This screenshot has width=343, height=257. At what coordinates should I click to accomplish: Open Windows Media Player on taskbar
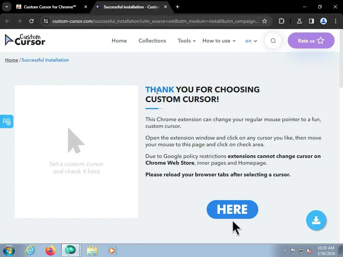(113, 250)
